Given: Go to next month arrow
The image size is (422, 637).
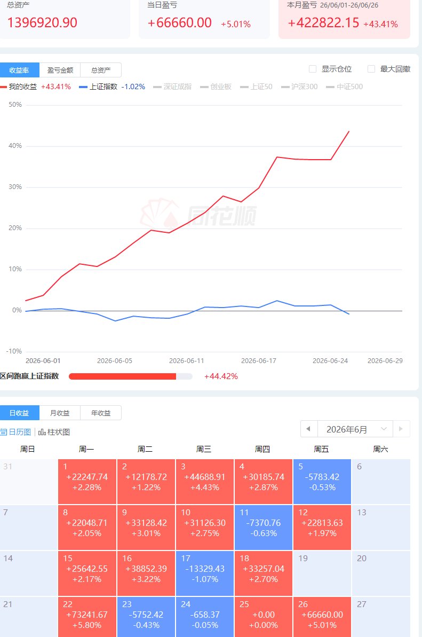Looking at the screenshot, I should point(401,429).
